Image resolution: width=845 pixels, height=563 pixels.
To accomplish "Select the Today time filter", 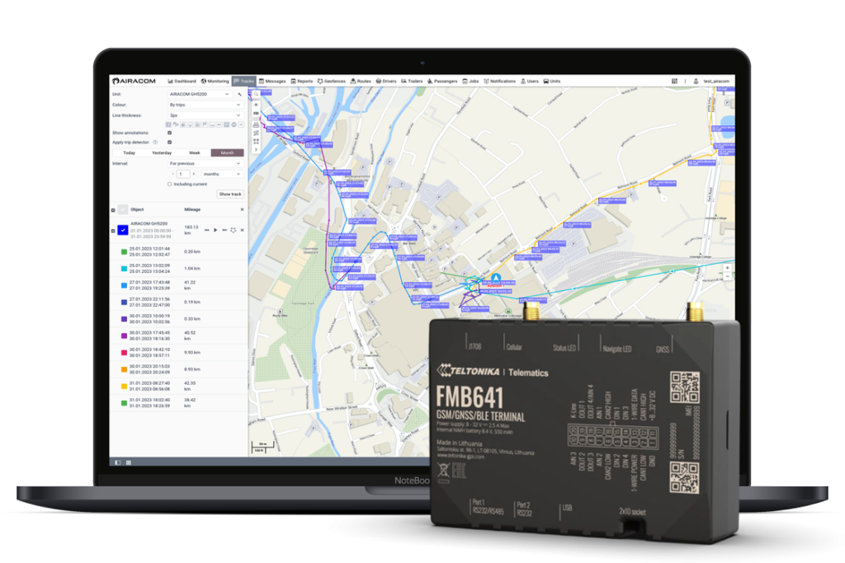I will click(130, 152).
